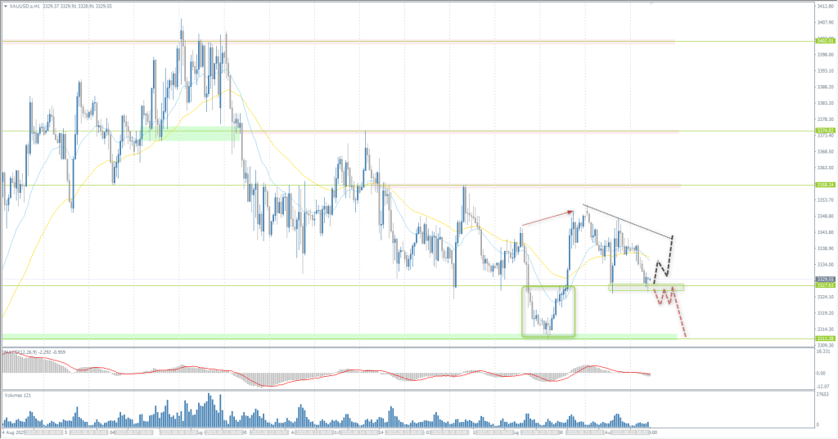
Task: Select the red upward arrow drawing
Action: (547, 218)
